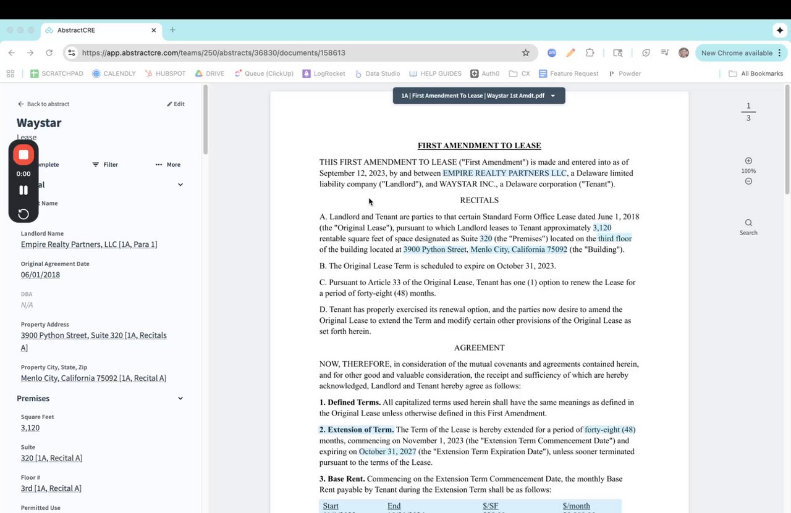
Task: Stop the screen recording
Action: click(x=23, y=155)
